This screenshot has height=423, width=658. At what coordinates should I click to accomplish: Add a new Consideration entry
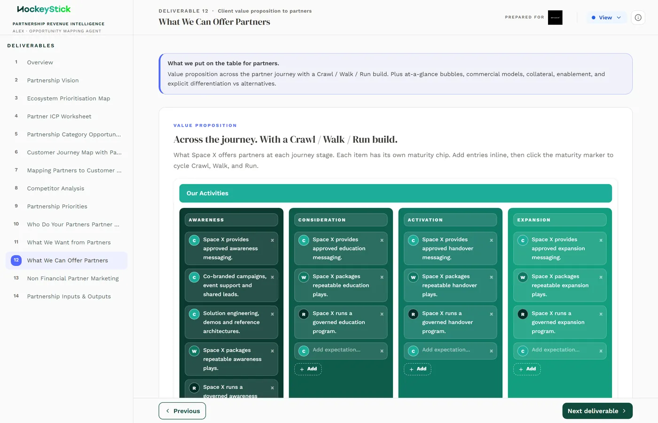(x=308, y=369)
